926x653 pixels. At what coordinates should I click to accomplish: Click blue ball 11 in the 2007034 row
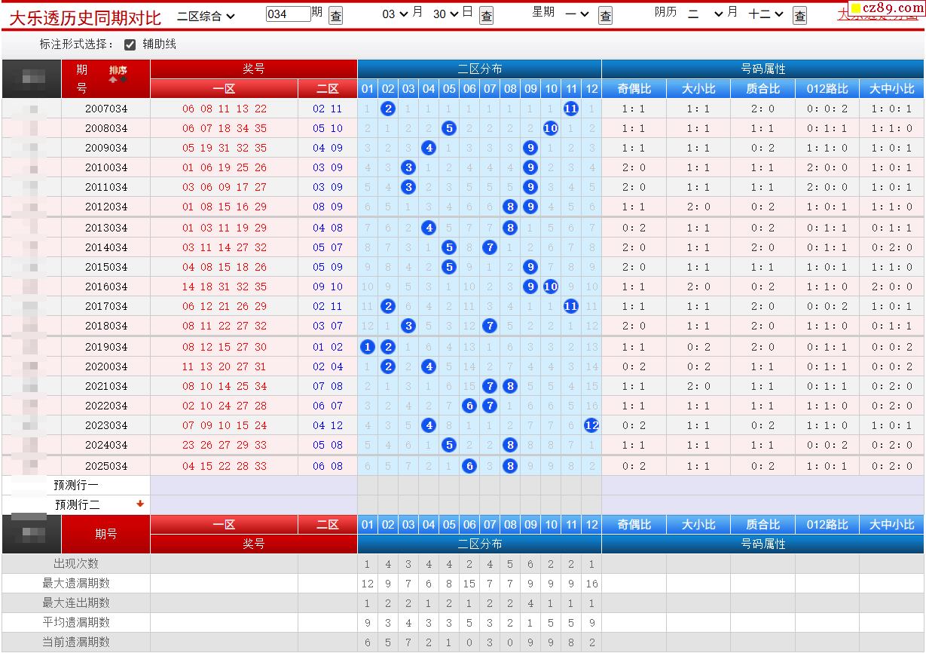pos(571,109)
